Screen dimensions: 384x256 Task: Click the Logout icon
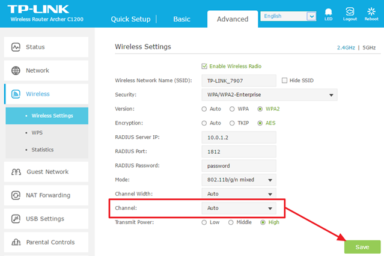click(350, 11)
